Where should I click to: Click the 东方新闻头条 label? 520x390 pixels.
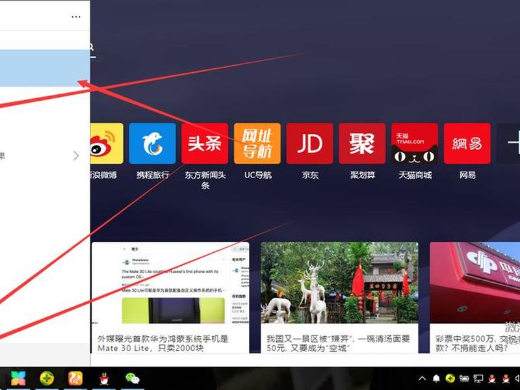pyautogui.click(x=205, y=180)
